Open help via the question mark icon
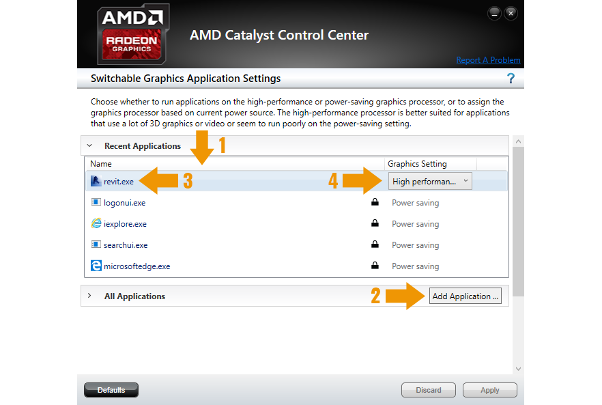The image size is (602, 405). [511, 78]
